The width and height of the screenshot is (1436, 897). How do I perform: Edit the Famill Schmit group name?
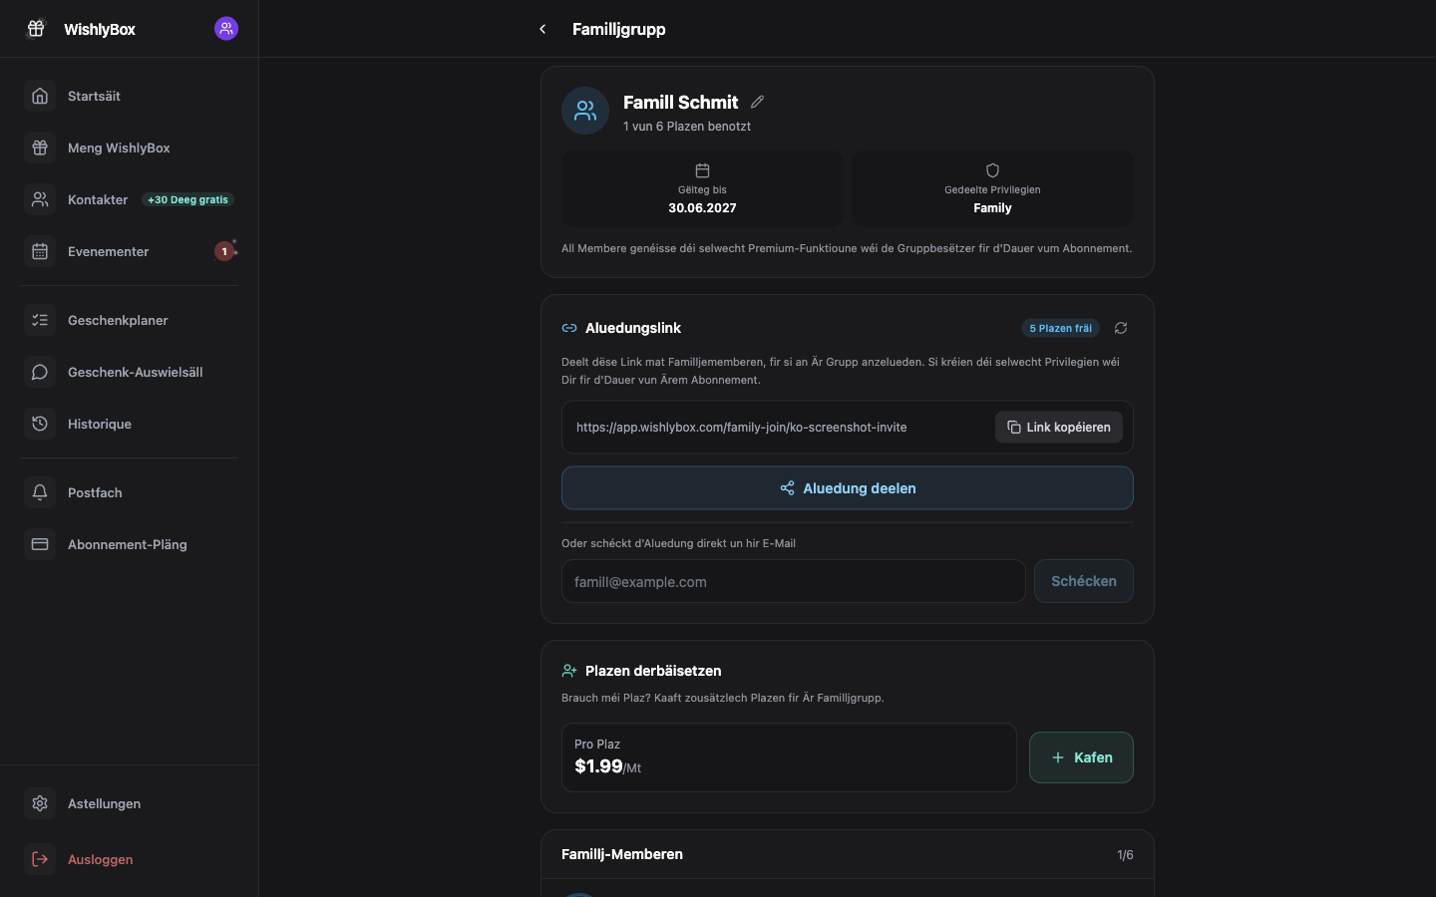point(758,102)
